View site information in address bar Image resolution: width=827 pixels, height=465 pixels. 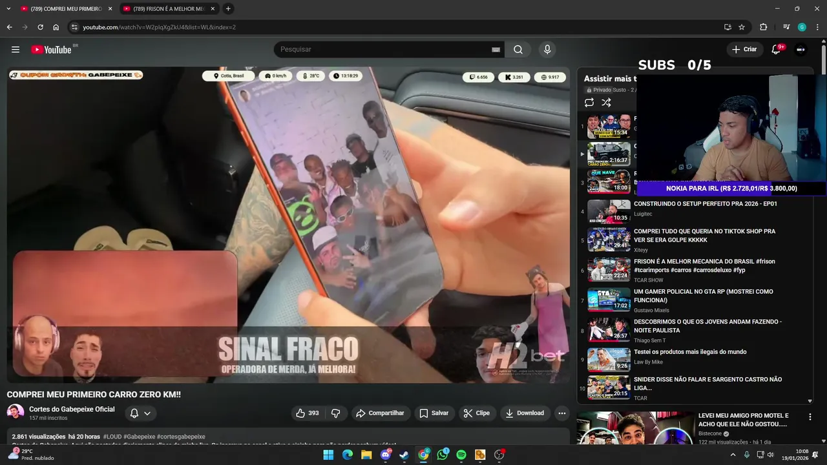point(74,27)
